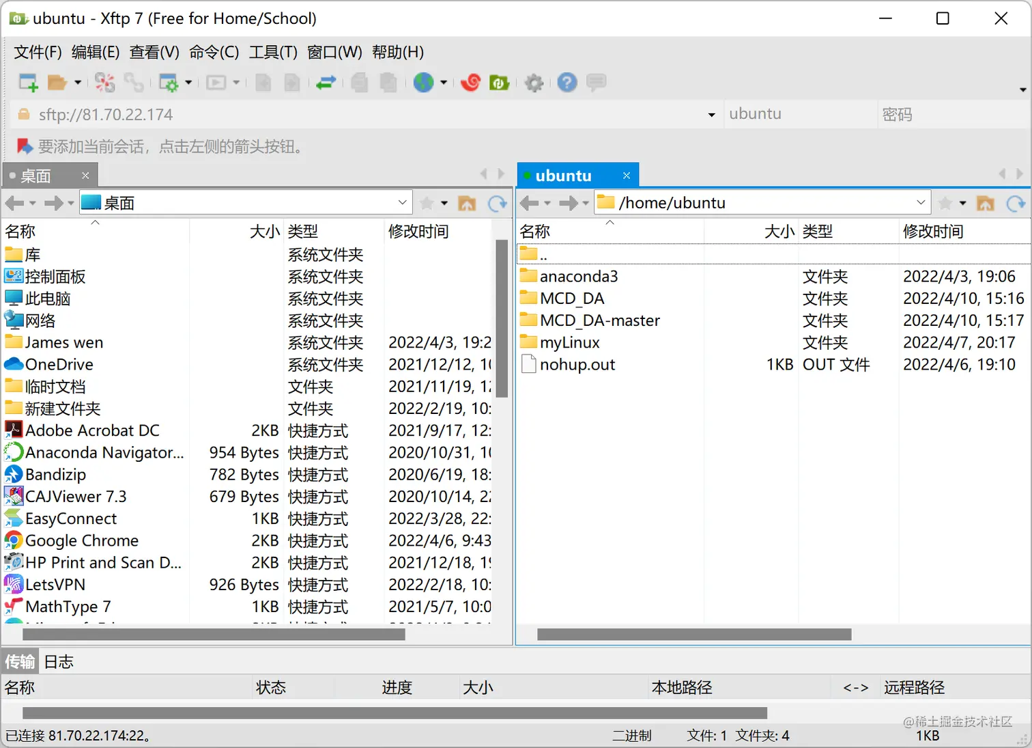Switch to the 日志 tab
Viewport: 1032px width, 748px height.
pos(59,661)
